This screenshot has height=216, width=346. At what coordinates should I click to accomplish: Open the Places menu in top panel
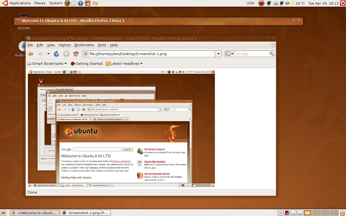pyautogui.click(x=40, y=3)
